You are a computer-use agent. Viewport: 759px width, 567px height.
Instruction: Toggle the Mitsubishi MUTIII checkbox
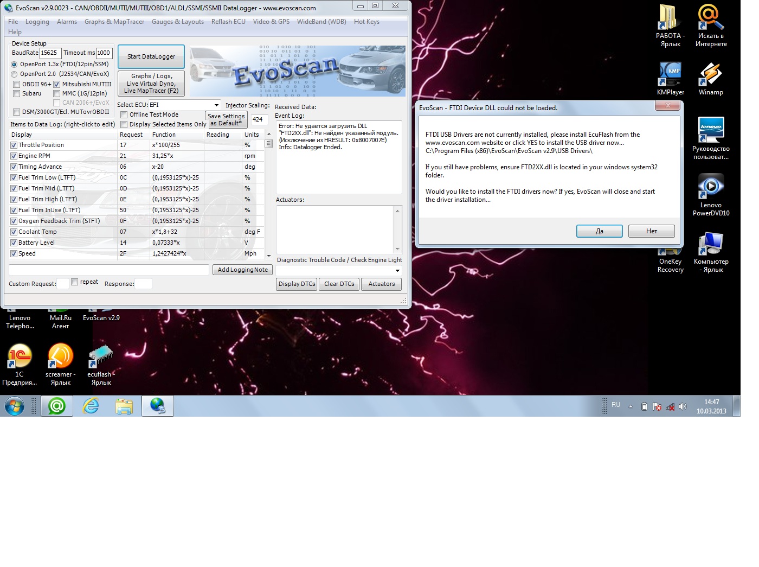click(56, 85)
